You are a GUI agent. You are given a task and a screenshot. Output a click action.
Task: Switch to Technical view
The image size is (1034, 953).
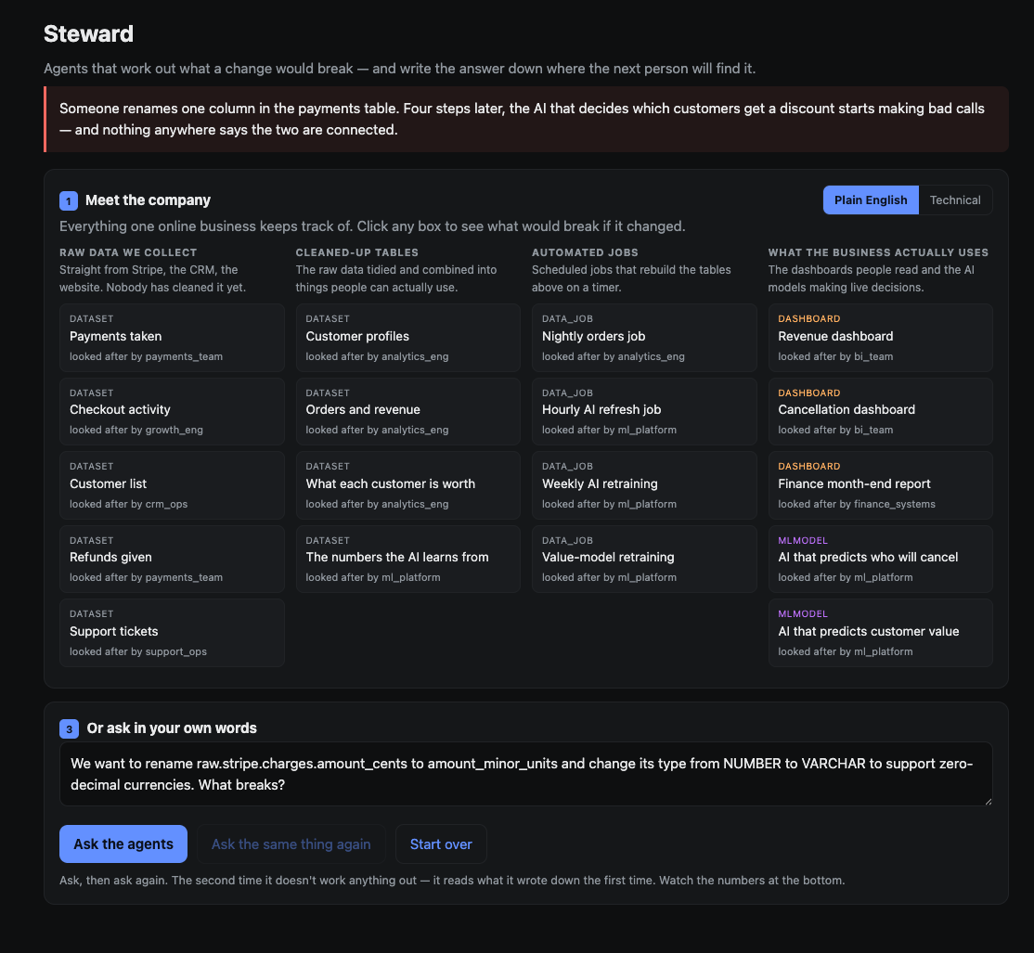[x=955, y=200]
